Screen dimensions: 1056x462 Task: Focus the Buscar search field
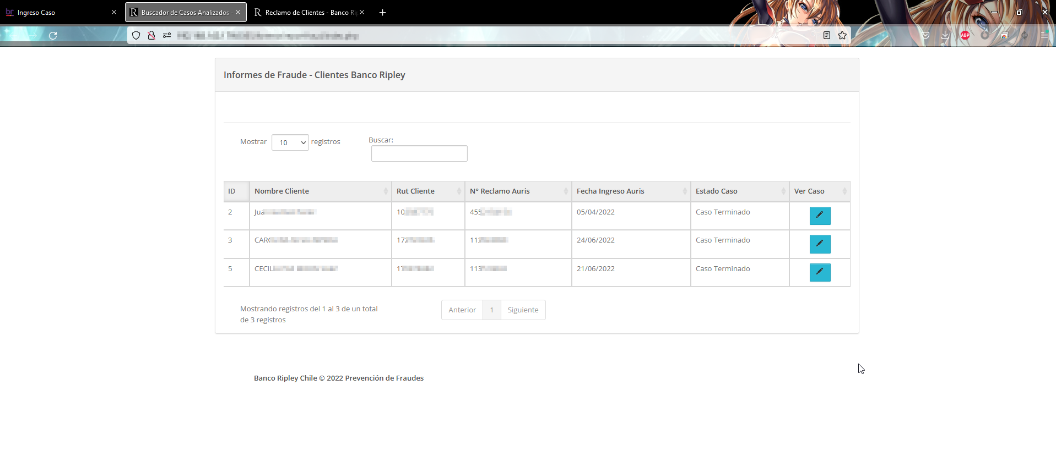(x=419, y=153)
